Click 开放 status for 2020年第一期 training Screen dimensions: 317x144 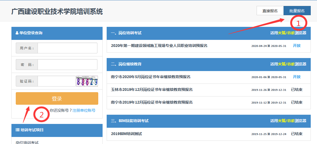click(297, 46)
